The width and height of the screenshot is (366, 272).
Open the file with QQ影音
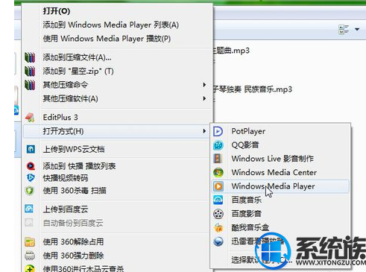click(280, 145)
